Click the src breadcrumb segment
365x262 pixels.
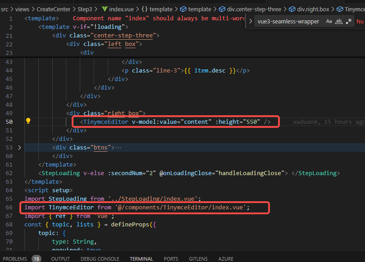pyautogui.click(x=5, y=9)
